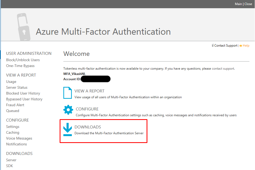Click the MFA_VikashNL account name
The height and width of the screenshot is (170, 255).
[x=74, y=74]
